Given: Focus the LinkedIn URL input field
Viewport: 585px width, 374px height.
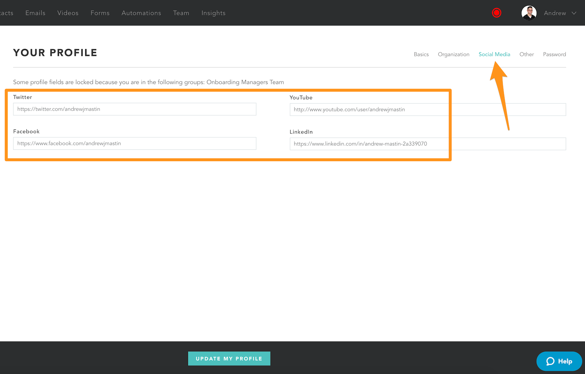Looking at the screenshot, I should coord(428,144).
